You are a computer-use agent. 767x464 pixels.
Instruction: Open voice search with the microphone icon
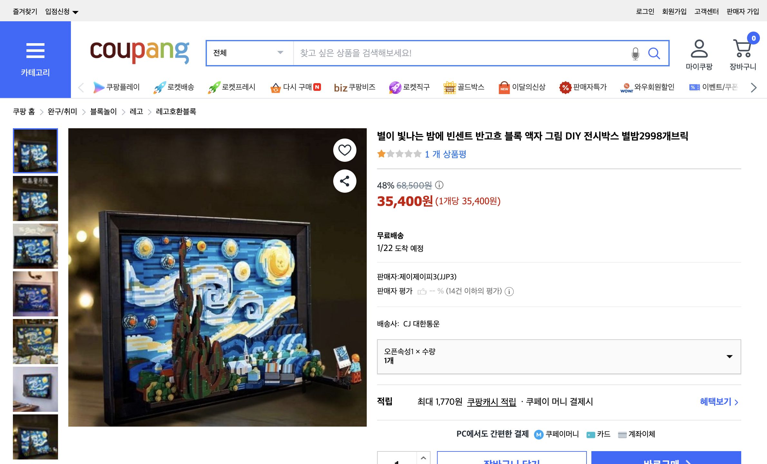click(x=636, y=53)
